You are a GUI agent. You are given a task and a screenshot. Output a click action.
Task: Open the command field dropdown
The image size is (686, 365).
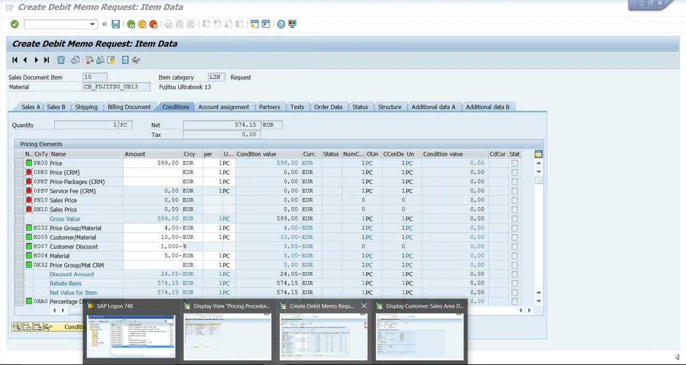92,24
